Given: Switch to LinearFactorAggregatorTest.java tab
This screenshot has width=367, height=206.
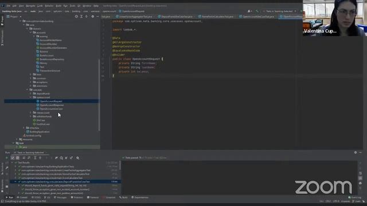Looking at the screenshot, I should [x=136, y=17].
